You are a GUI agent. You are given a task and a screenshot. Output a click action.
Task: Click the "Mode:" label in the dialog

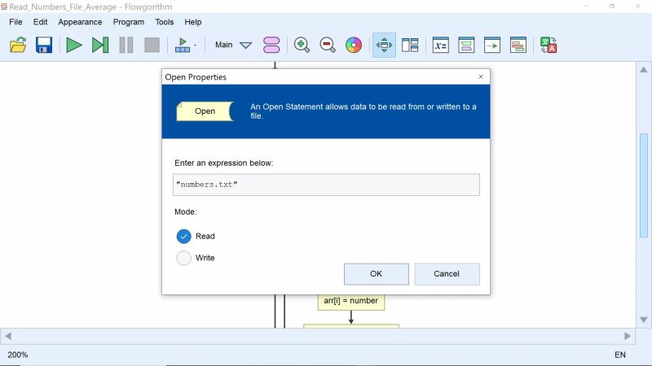click(x=186, y=212)
